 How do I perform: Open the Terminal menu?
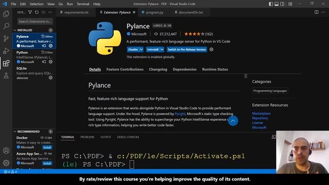pos(83,4)
